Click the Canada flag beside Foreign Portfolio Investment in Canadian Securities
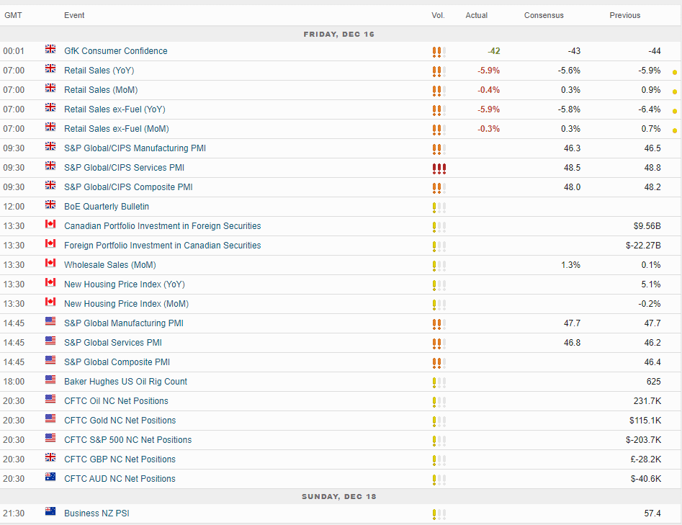Screen dimensions: 682x525 [x=50, y=243]
